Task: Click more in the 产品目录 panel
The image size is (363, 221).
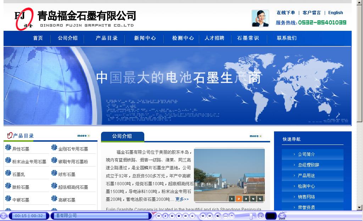Action: tap(84, 136)
